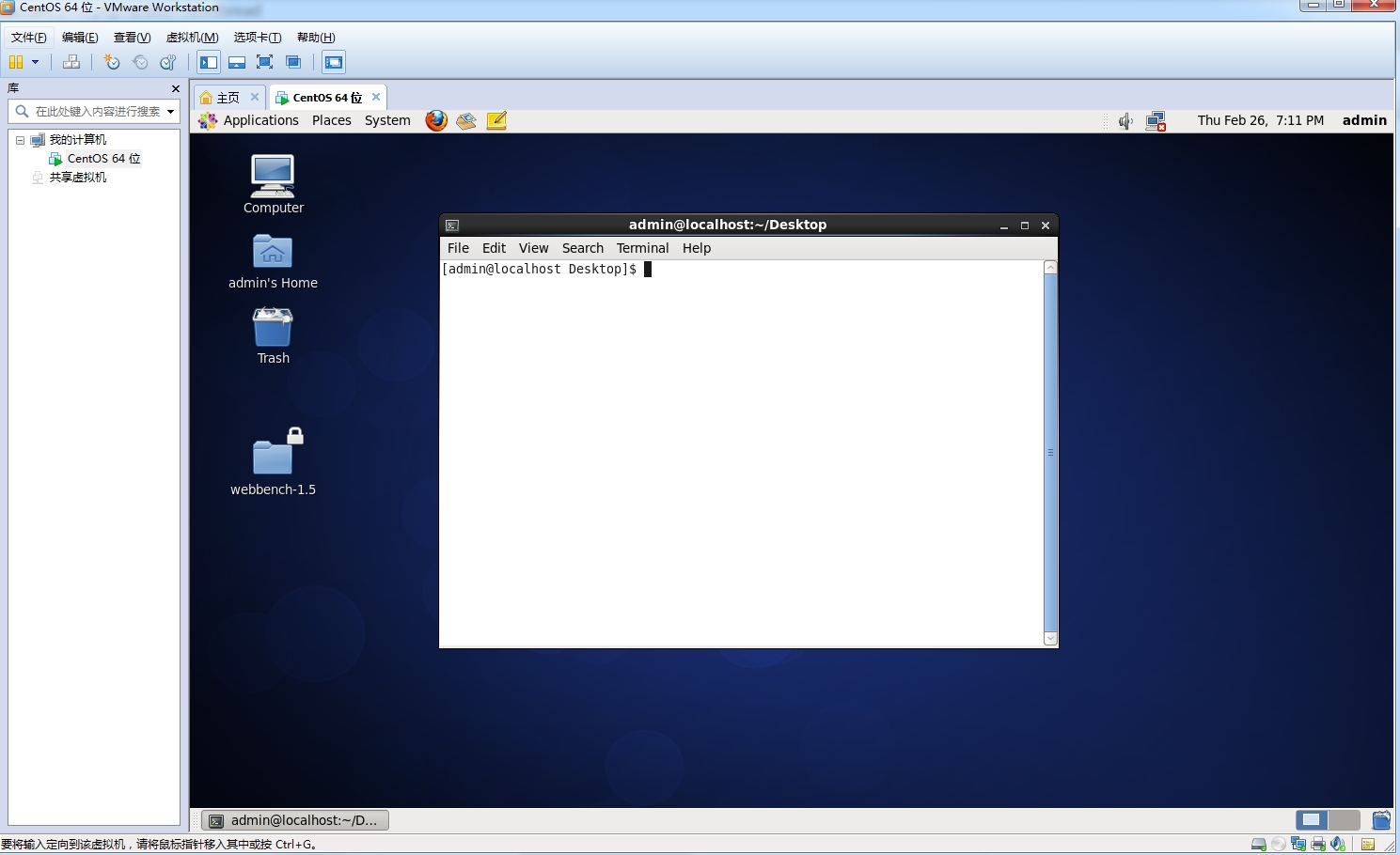Open the library search dropdown arrow
This screenshot has height=855, width=1400.
(170, 112)
